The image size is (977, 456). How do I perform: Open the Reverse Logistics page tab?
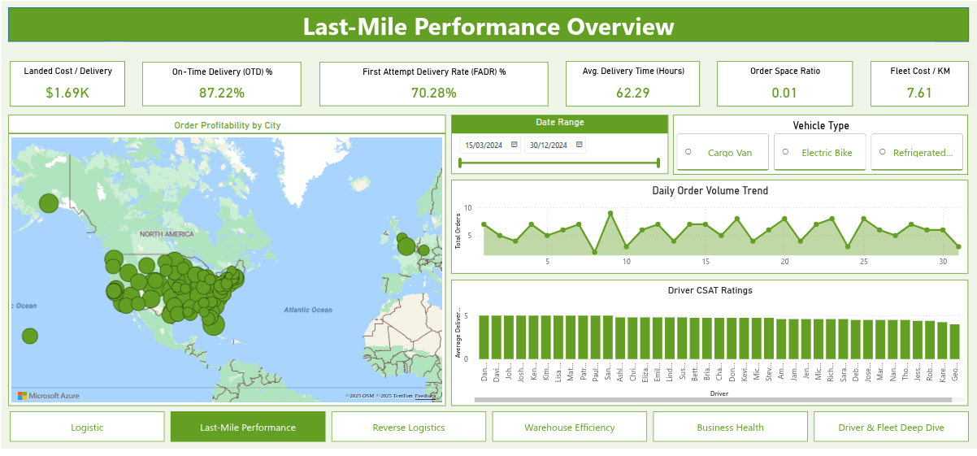[409, 427]
